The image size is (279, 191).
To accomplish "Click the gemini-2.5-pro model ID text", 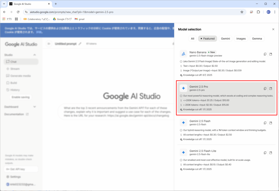I will coord(197,90).
